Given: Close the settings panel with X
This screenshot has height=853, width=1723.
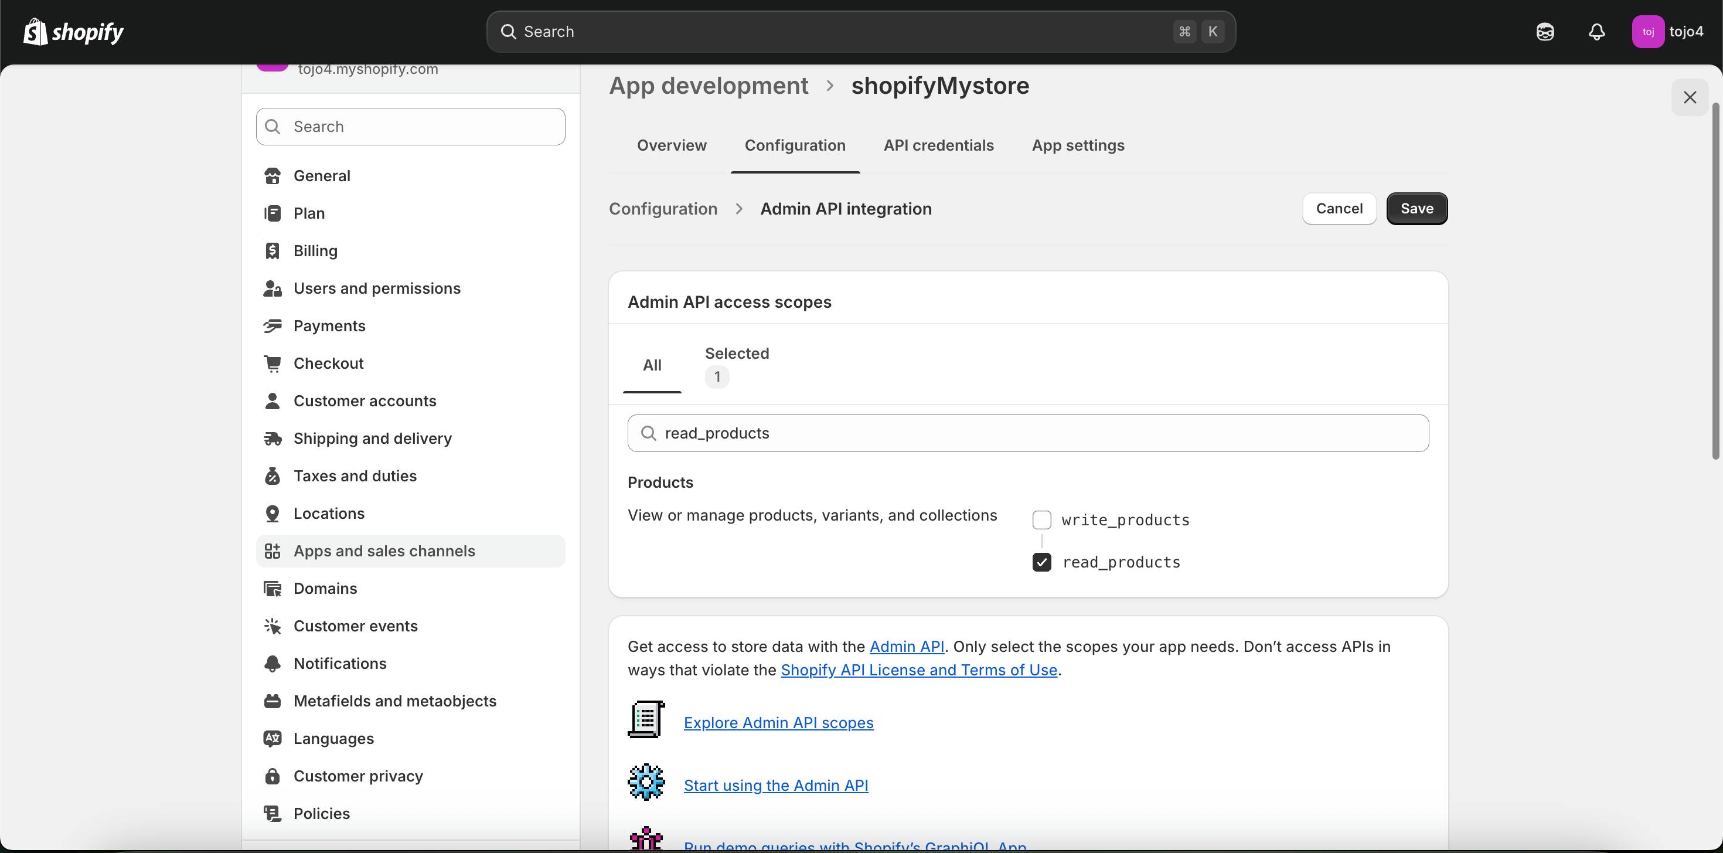Looking at the screenshot, I should click(1690, 98).
